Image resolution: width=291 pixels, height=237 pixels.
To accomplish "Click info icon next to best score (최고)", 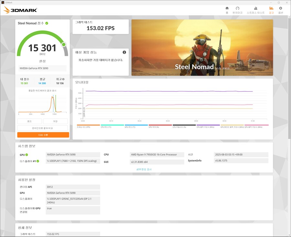I will point(63,79).
